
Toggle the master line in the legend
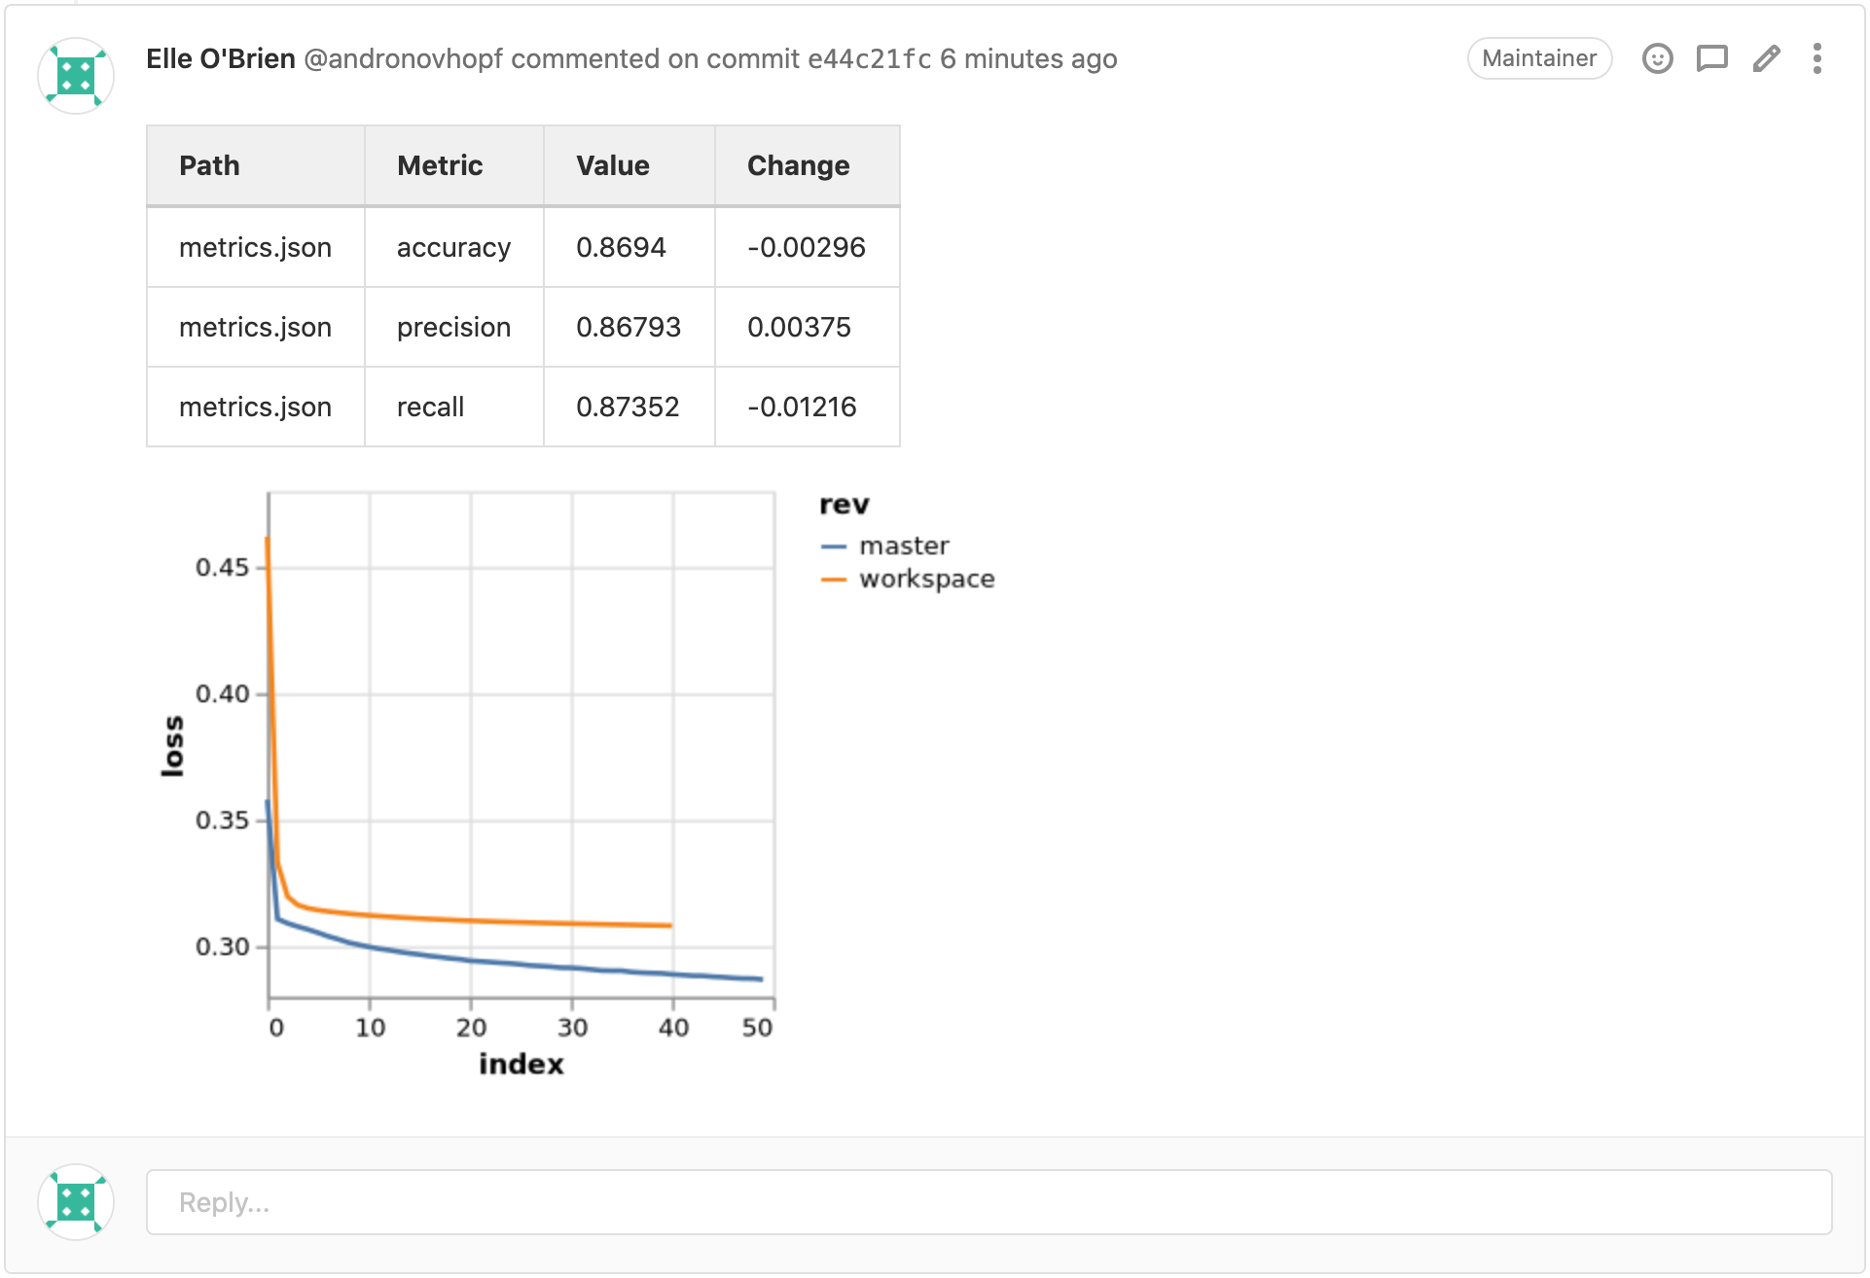(903, 546)
